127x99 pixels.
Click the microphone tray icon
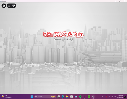109,96
